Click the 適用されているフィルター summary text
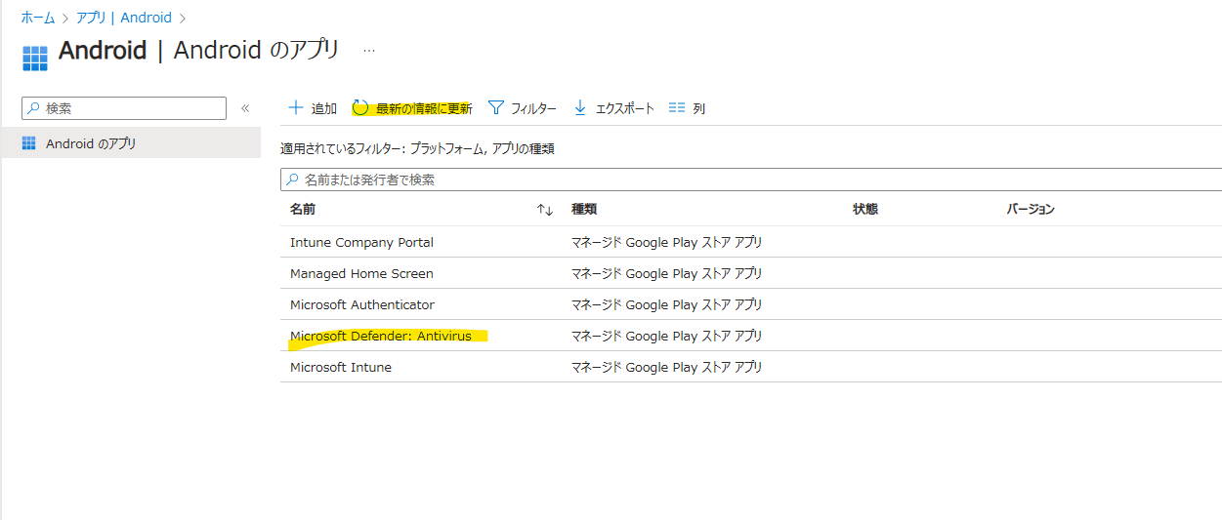The width and height of the screenshot is (1222, 520). point(417,149)
